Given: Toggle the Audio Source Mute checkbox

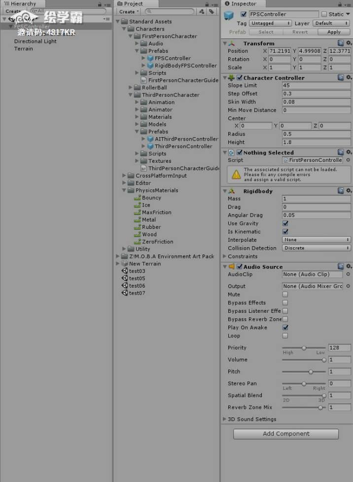Looking at the screenshot, I should coord(285,295).
